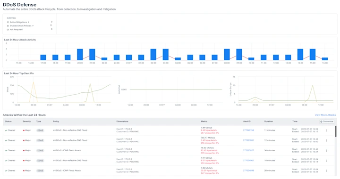Screen dimensions: 340x179
Task: Sort table by Severity column header
Action: (x=26, y=122)
